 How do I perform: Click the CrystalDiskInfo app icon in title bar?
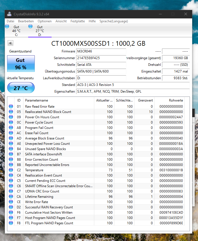(9, 14)
